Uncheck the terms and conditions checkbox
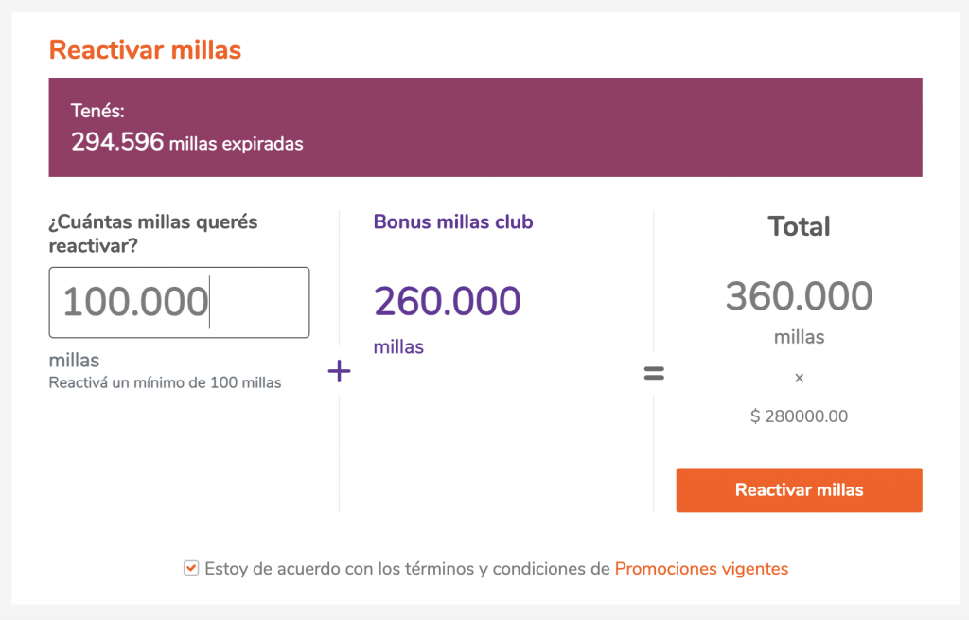This screenshot has height=620, width=969. [x=191, y=568]
